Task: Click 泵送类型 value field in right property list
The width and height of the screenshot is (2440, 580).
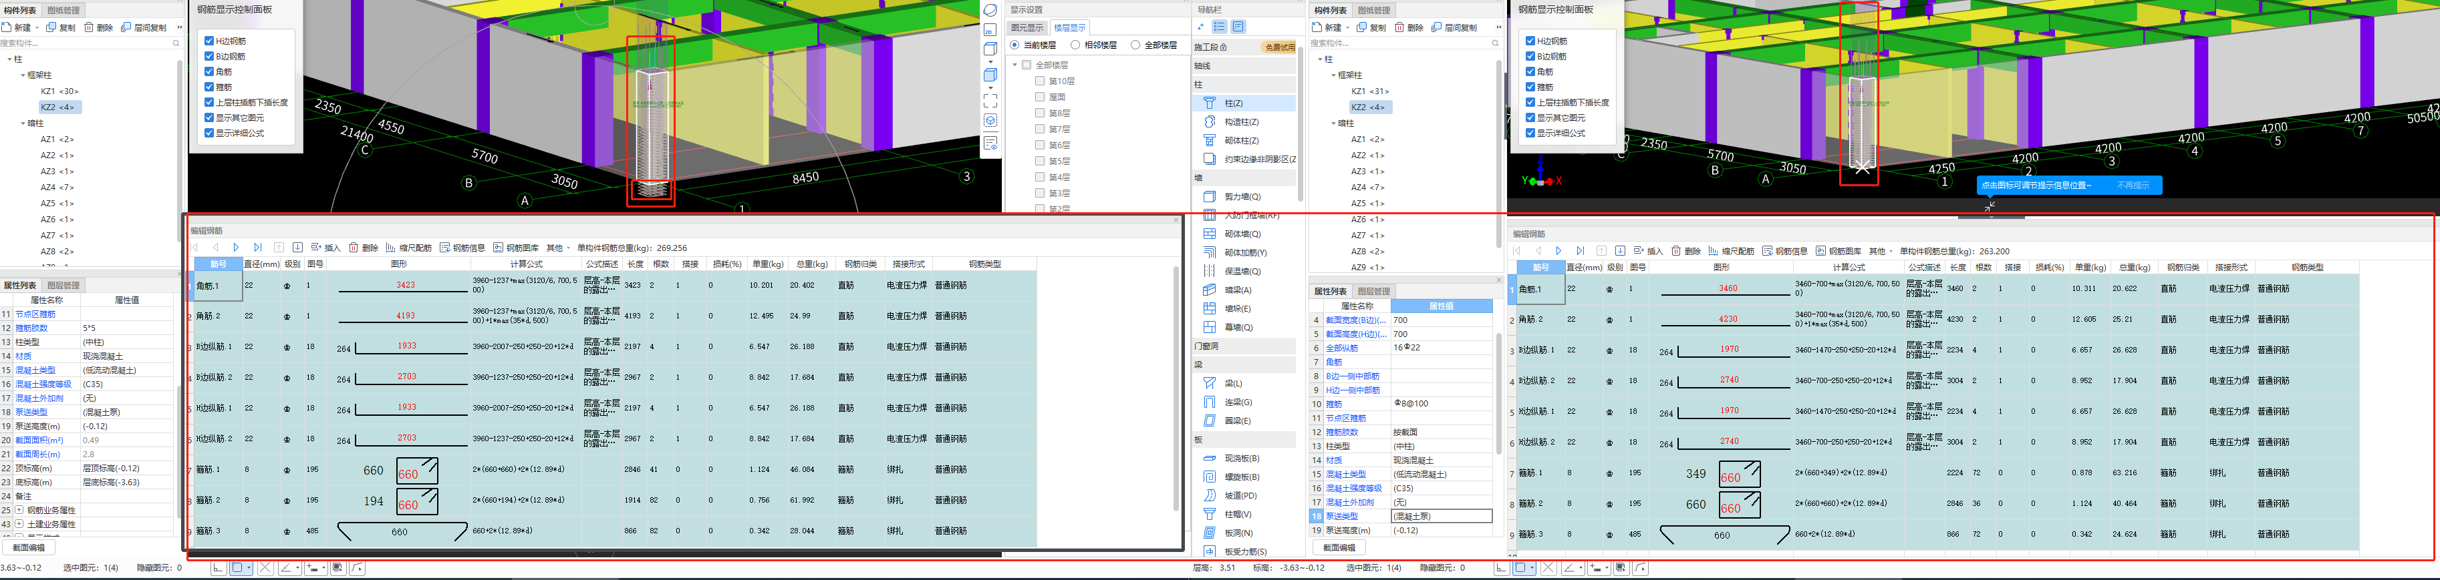Action: coord(1441,517)
